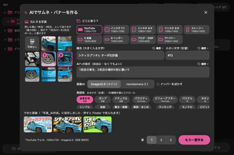Click the AIへの指示 text area
This screenshot has width=234, height=155.
[x=143, y=72]
